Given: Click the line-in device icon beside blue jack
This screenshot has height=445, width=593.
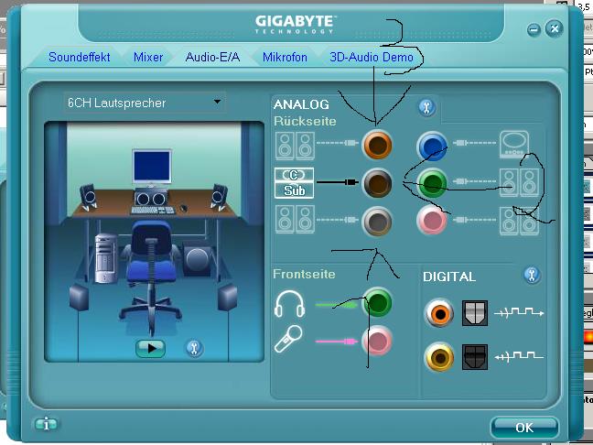Looking at the screenshot, I should [514, 144].
